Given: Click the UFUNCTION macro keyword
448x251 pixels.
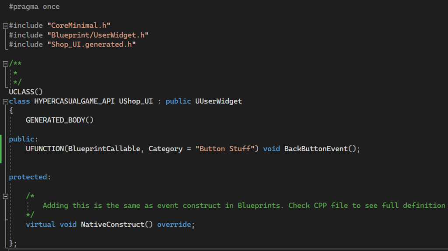Looking at the screenshot, I should 45,149.
